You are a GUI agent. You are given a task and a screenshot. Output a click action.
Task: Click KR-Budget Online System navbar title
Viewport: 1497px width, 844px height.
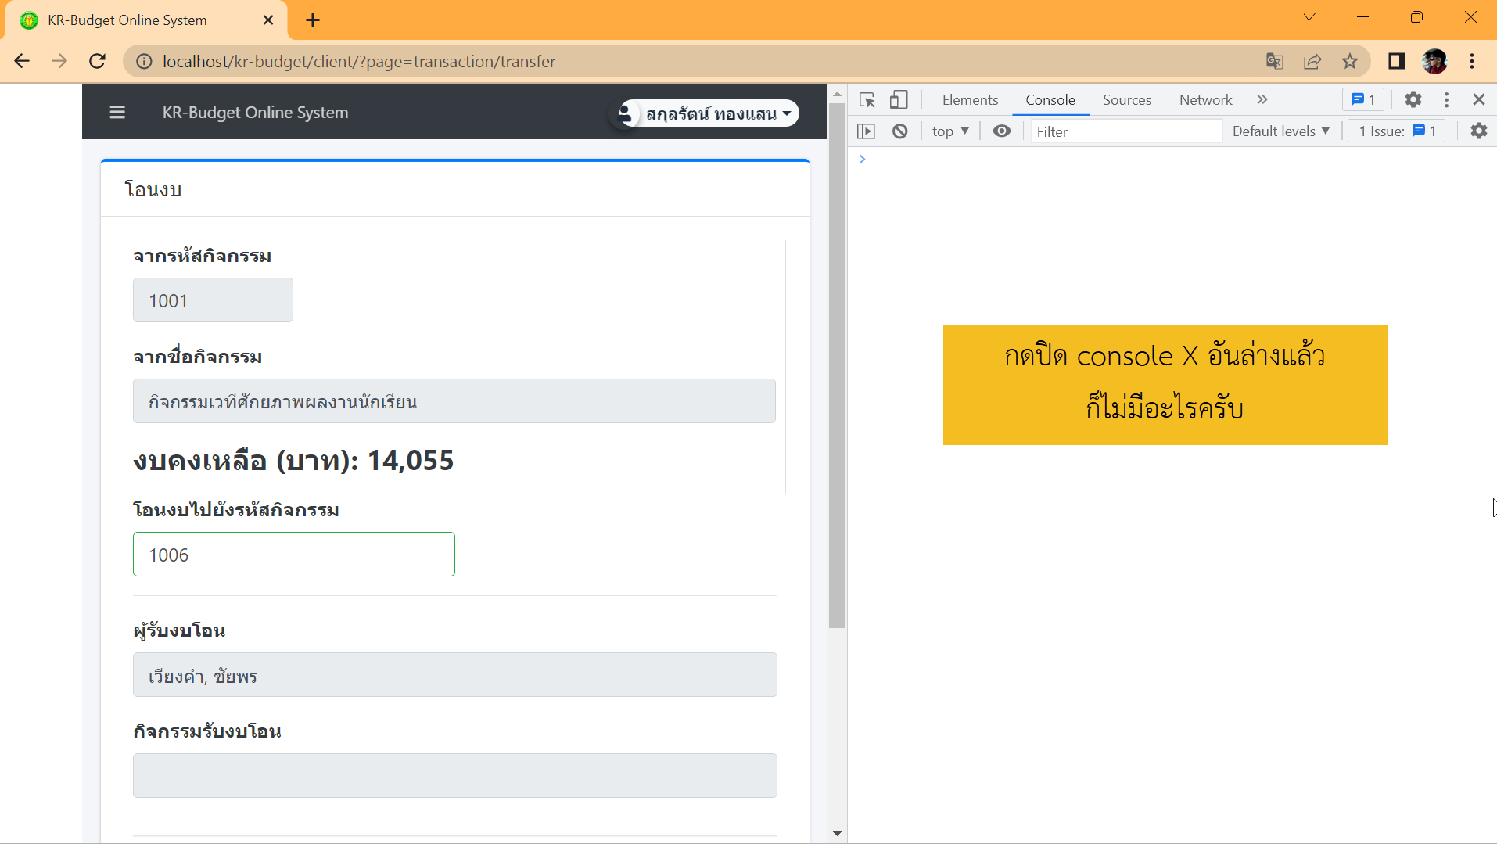[256, 113]
